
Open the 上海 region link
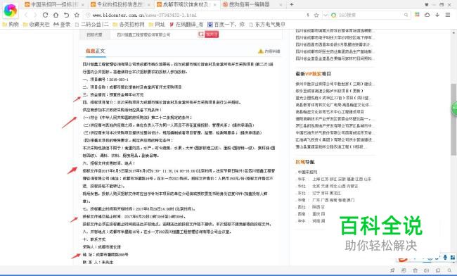316,179
